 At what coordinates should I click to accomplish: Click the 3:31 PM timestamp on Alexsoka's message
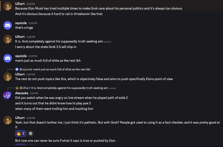pos(34,93)
